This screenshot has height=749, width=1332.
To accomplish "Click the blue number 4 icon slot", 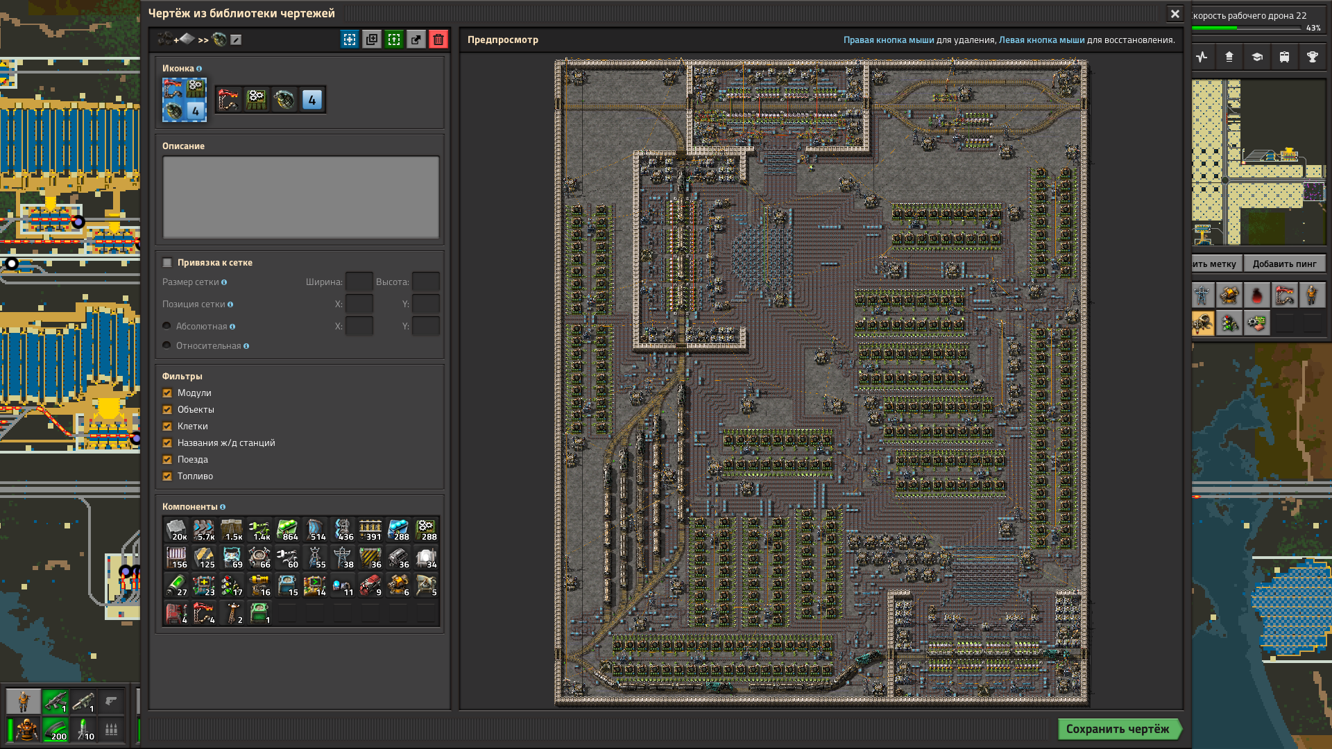I will [x=312, y=100].
